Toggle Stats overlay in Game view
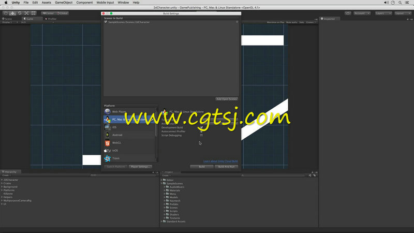 point(302,22)
